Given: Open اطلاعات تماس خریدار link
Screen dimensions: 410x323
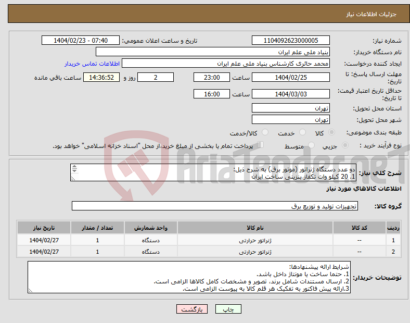Looking at the screenshot, I should (x=92, y=64).
